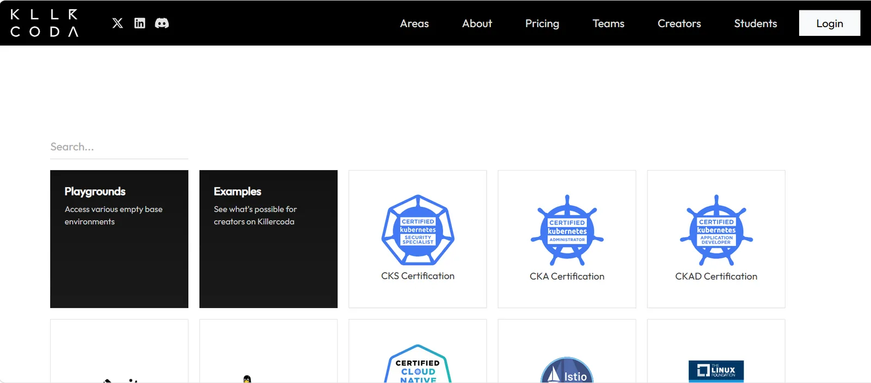The image size is (871, 383).
Task: Click the Istio sailboat logo
Action: (x=567, y=371)
